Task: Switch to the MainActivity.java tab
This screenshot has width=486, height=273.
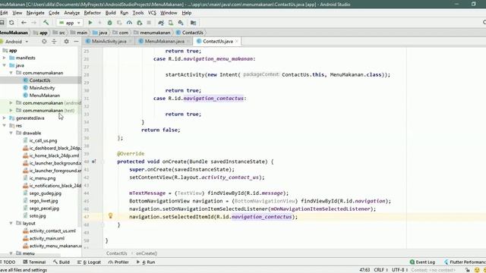Action: click(109, 41)
